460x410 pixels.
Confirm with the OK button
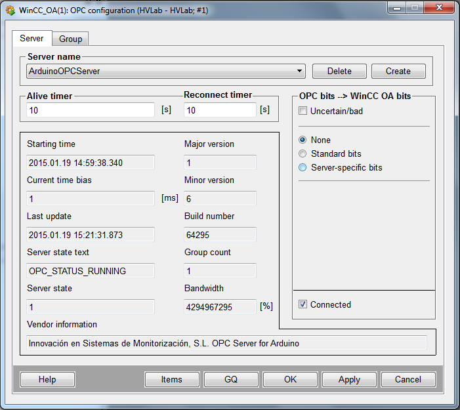pos(291,380)
